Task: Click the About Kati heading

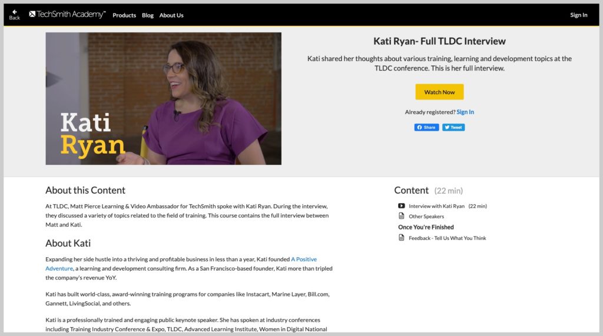Action: pos(68,244)
